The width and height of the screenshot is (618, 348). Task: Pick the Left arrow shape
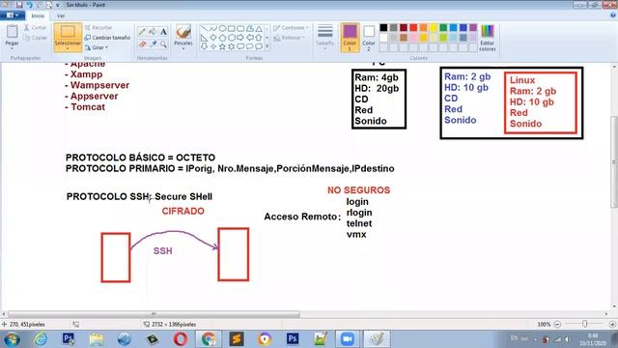click(x=249, y=38)
